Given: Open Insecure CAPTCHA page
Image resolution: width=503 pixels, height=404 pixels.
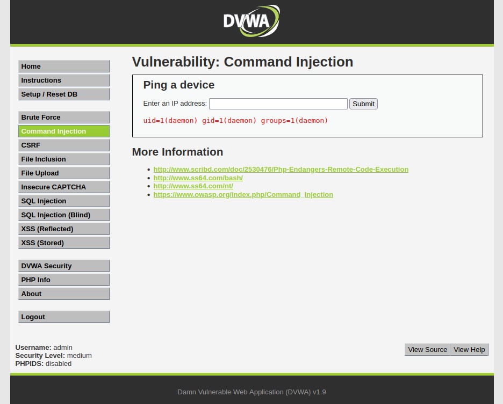Looking at the screenshot, I should tap(64, 187).
